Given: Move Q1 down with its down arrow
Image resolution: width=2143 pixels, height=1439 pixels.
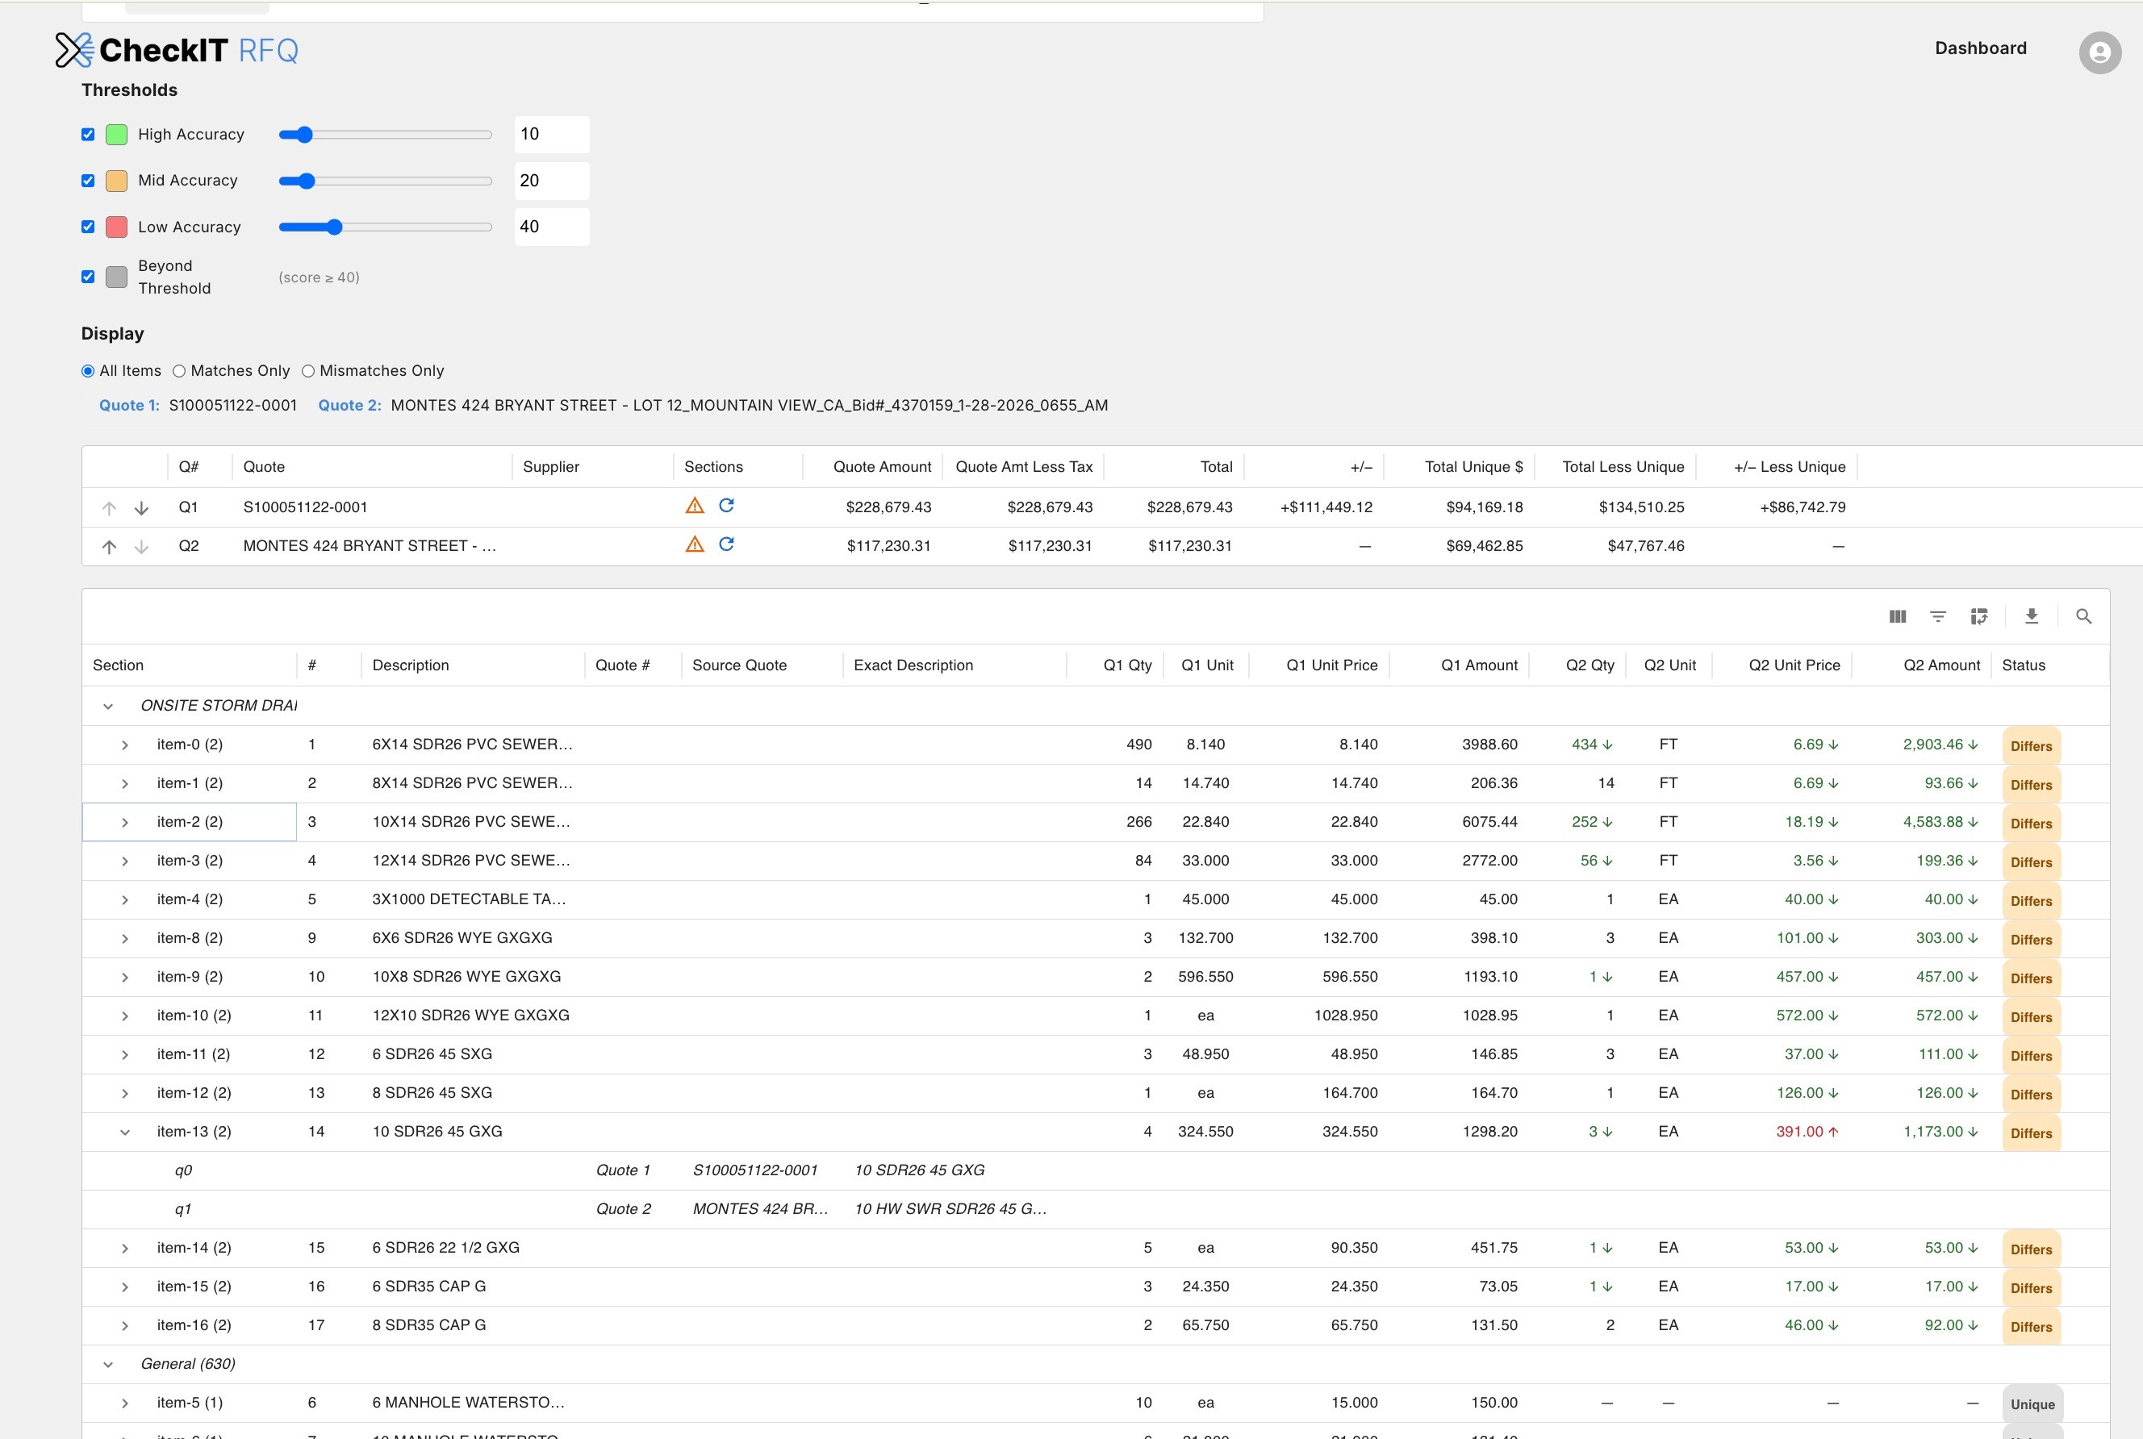Looking at the screenshot, I should 141,507.
